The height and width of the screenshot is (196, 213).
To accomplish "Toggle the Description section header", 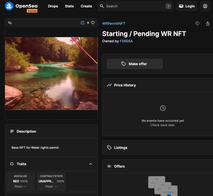I will 51,131.
